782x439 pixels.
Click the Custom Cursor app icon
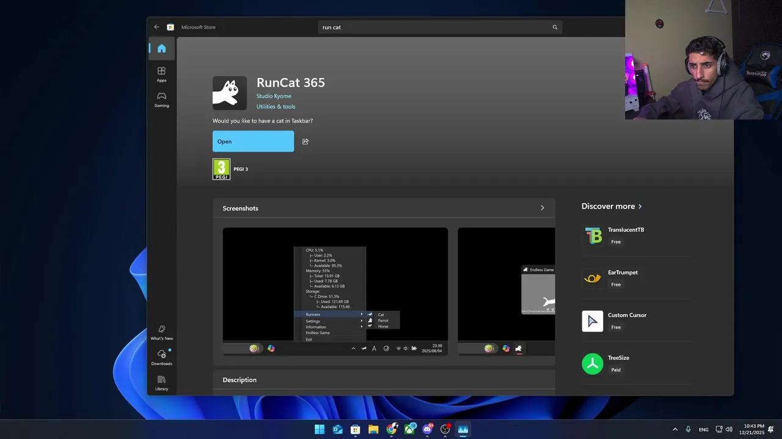[x=593, y=321]
